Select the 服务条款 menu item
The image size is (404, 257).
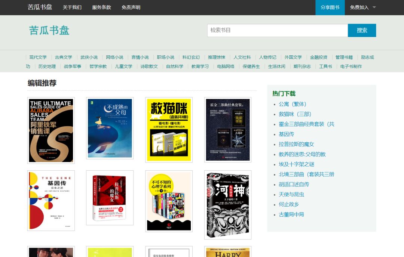101,7
